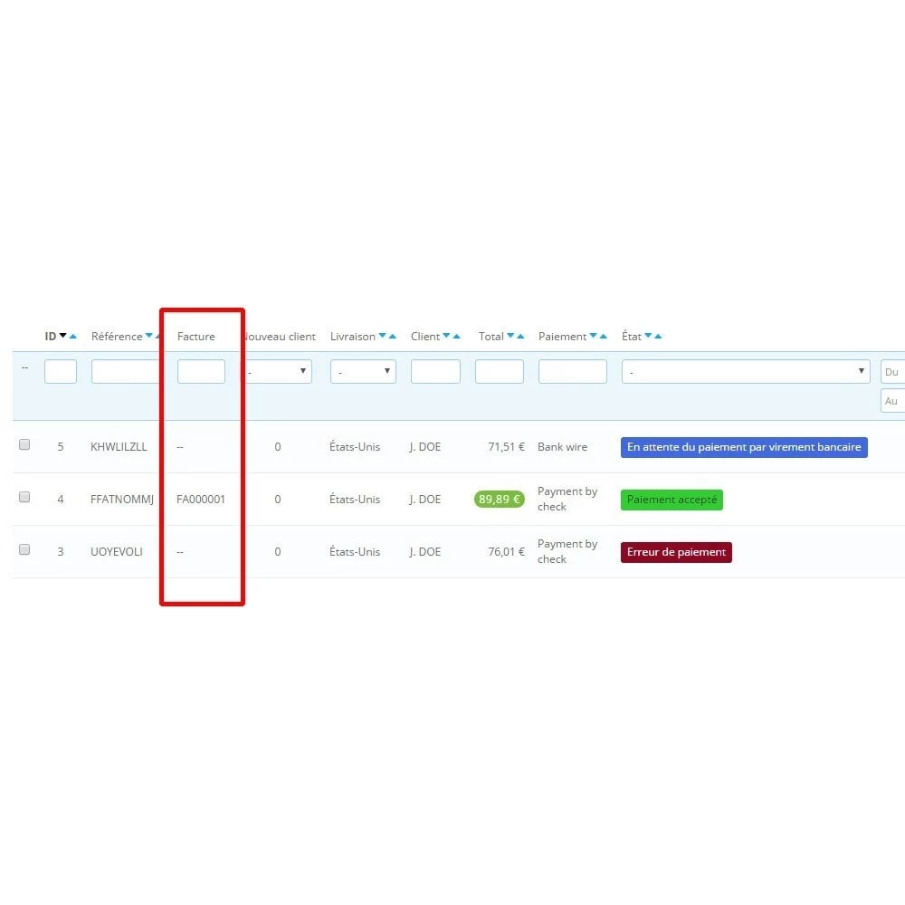Click 'Payment by check' in order 3 row
The height and width of the screenshot is (905, 905).
(567, 551)
